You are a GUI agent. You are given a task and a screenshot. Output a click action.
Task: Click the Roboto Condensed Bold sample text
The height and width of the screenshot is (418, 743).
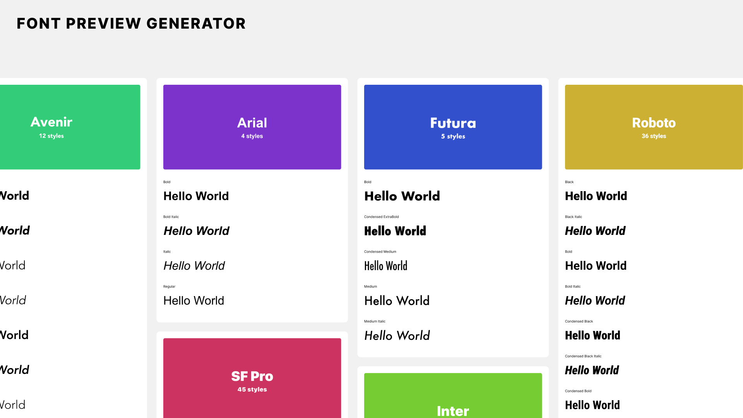[592, 405]
